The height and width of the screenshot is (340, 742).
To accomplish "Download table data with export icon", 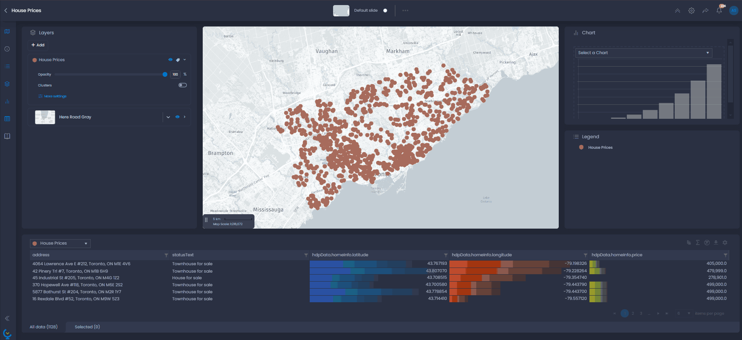I will pos(716,243).
